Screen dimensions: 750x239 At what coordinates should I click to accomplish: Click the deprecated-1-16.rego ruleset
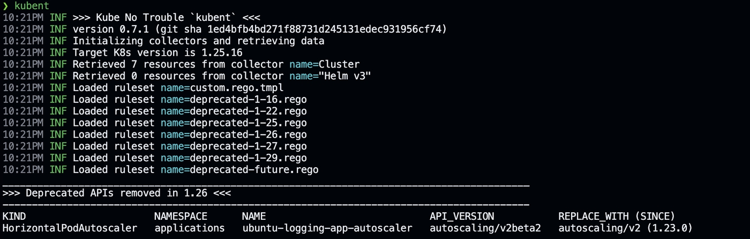[x=249, y=100]
